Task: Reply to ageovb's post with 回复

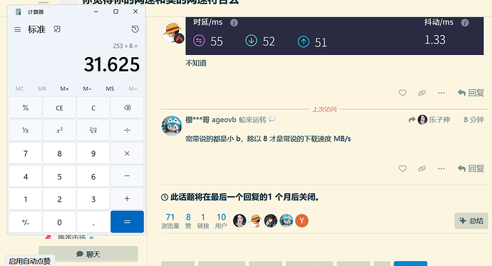Action: point(471,169)
